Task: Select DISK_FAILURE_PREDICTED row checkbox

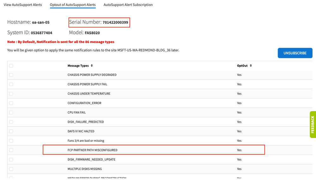Action: click(x=11, y=122)
